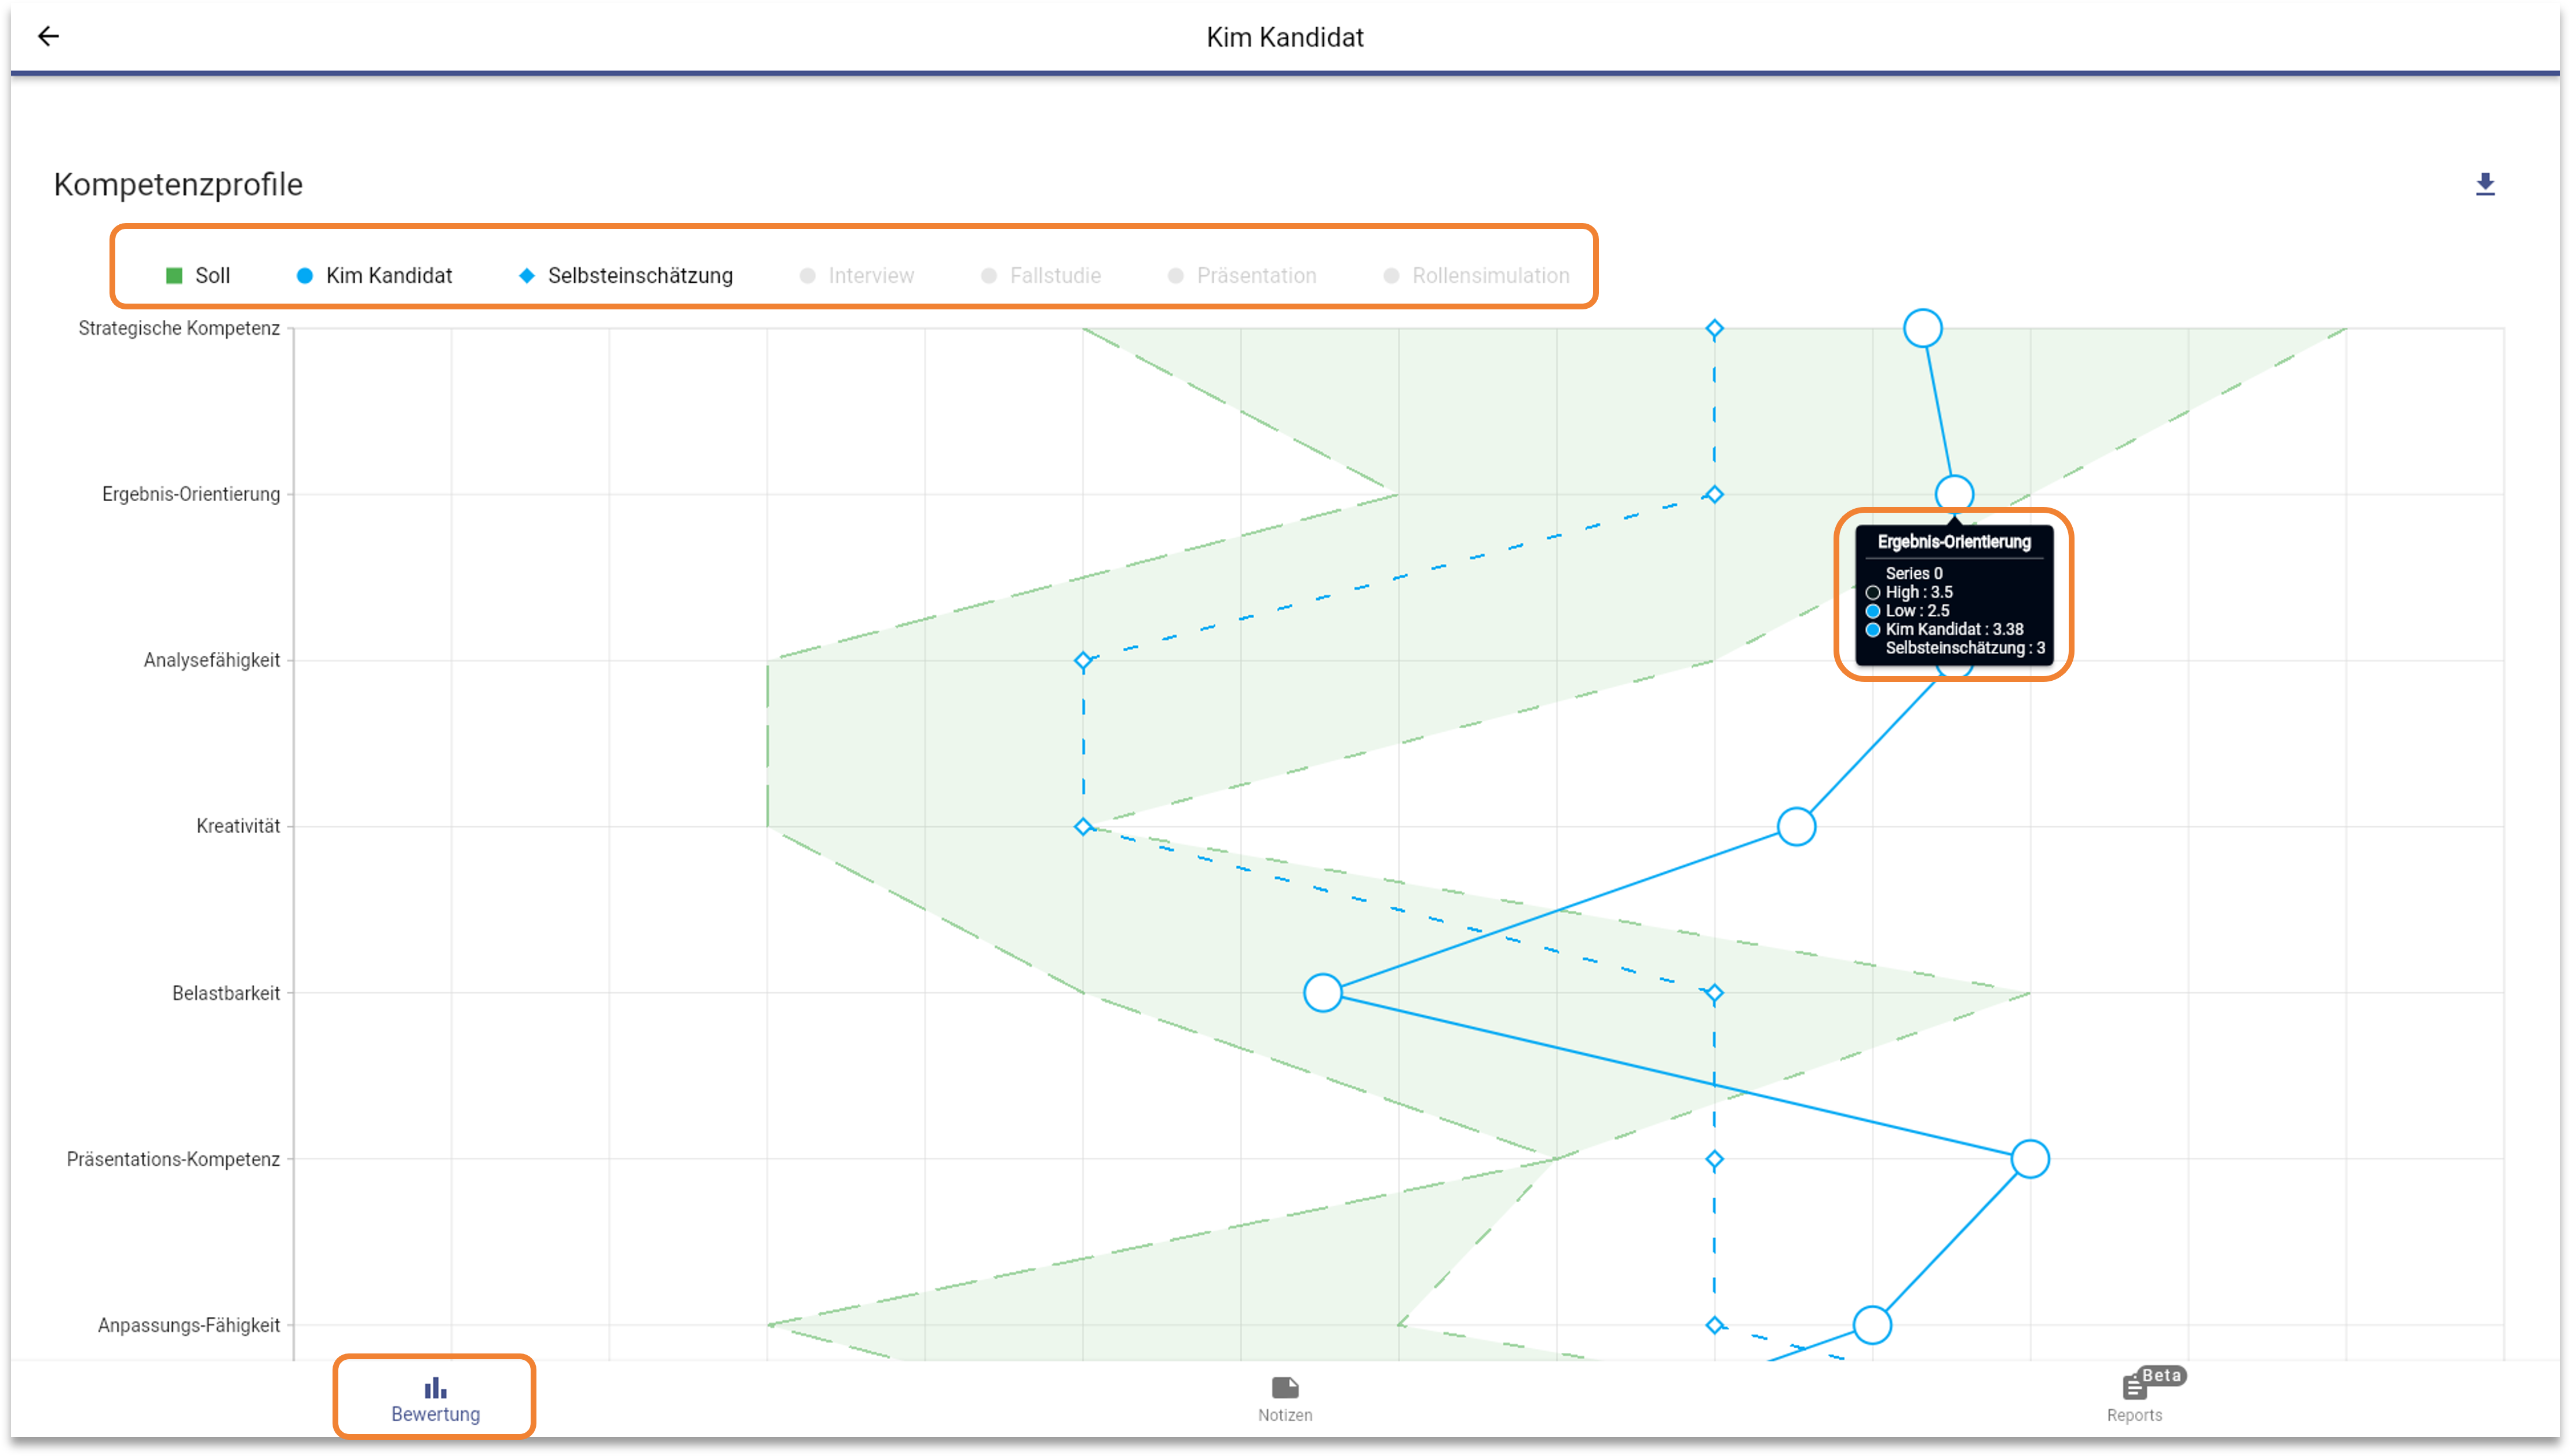2571x1456 pixels.
Task: Click Selbsteinschätzung diamond at Ergebnis-Orientierung
Action: [1714, 495]
